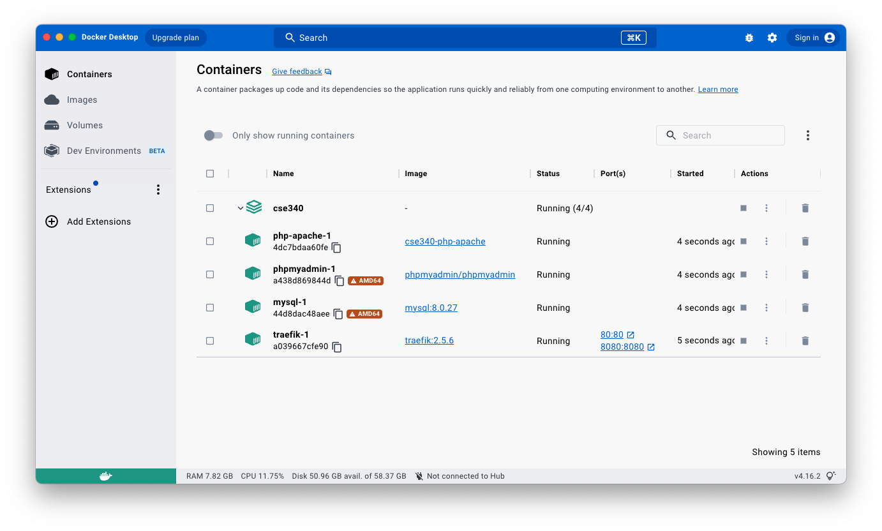The width and height of the screenshot is (882, 531).
Task: Click the whale icon in the status bar
Action: pos(106,476)
